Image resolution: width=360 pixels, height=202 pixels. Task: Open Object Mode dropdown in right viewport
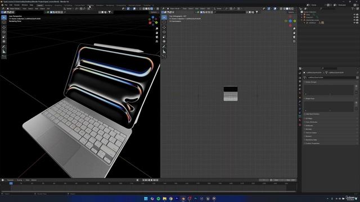(x=174, y=9)
